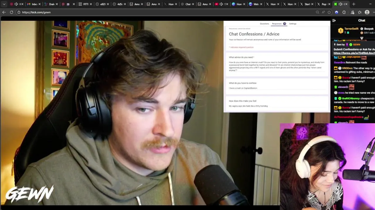Open the pinned Google Forms confessions link
This screenshot has width=375, height=210.
tap(354, 53)
